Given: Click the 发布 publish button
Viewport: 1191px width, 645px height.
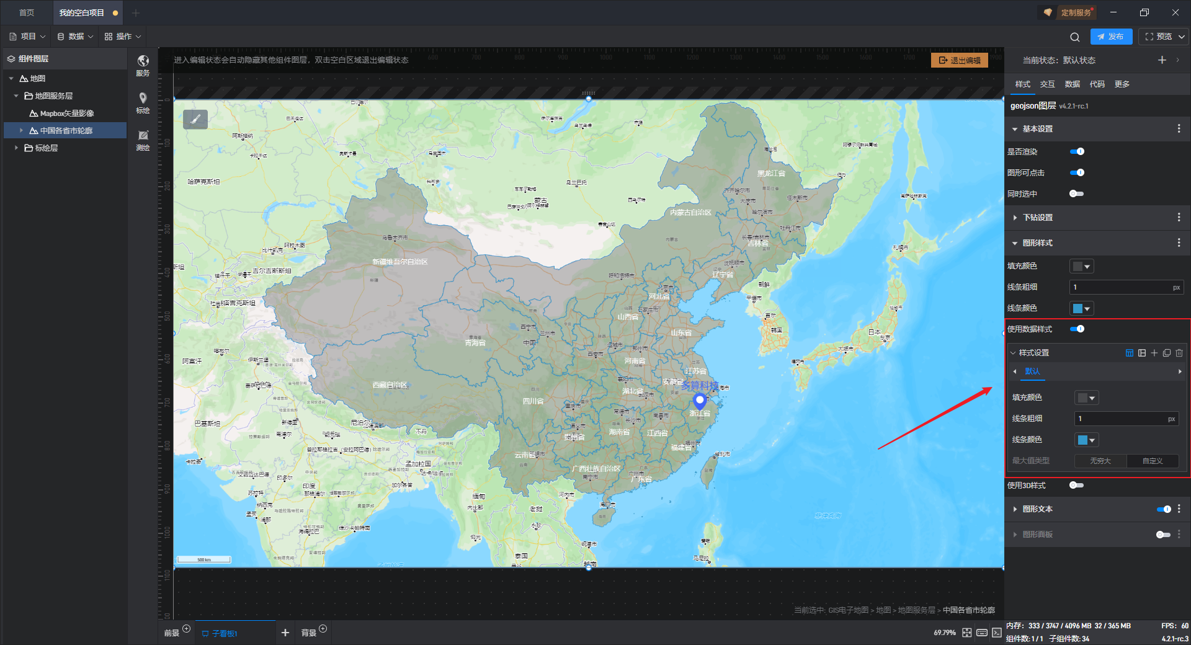Looking at the screenshot, I should click(x=1111, y=37).
